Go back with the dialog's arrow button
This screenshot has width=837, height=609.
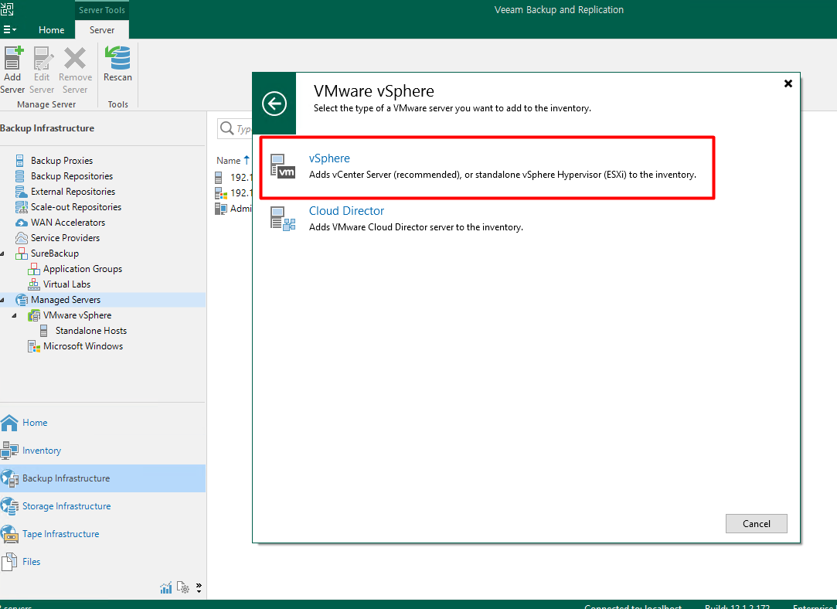click(x=274, y=104)
